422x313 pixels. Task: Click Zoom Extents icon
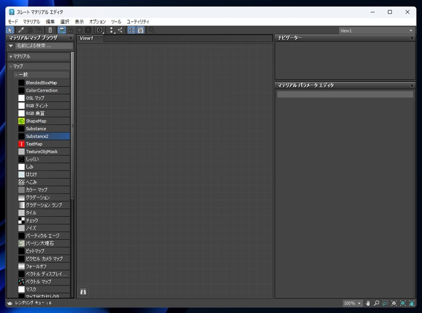394,303
